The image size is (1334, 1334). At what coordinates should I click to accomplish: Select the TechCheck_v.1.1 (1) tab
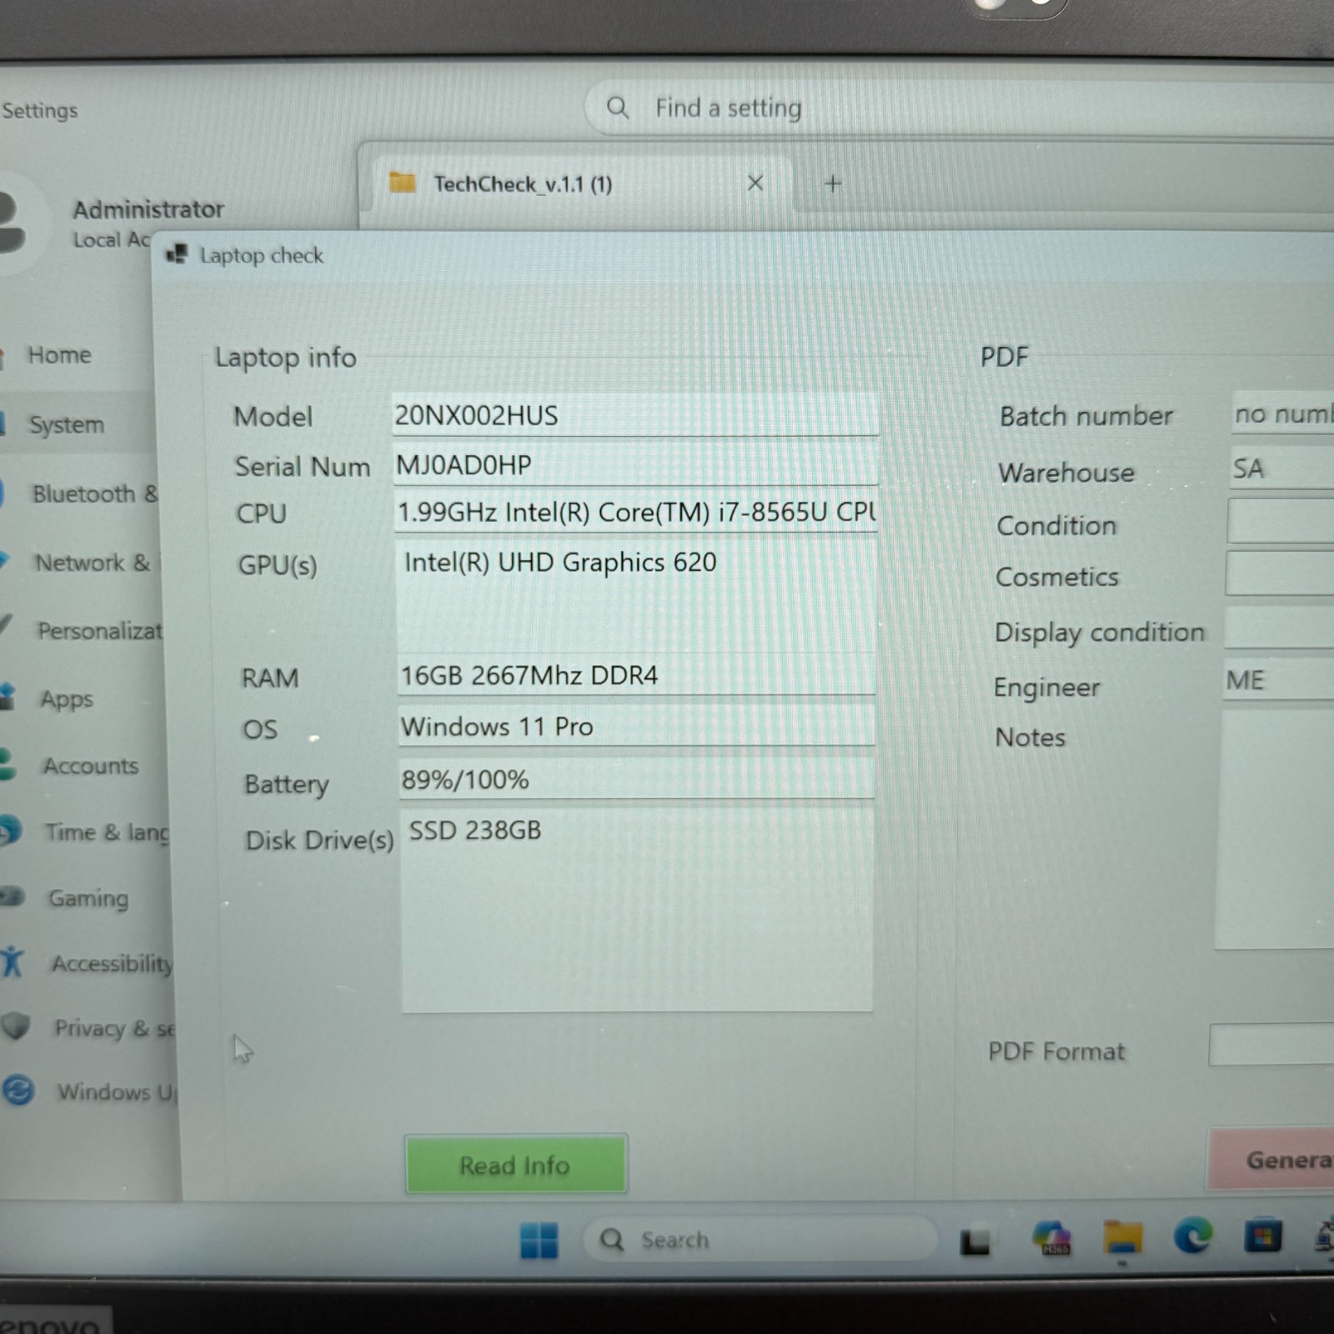tap(581, 183)
